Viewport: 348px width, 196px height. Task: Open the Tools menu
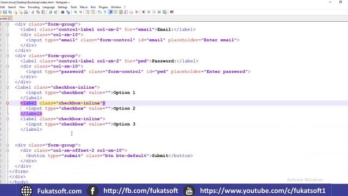click(73, 7)
